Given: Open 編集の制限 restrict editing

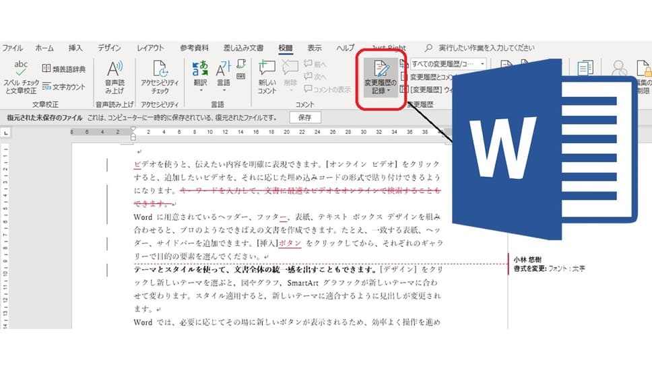Looking at the screenshot, I should tap(643, 77).
